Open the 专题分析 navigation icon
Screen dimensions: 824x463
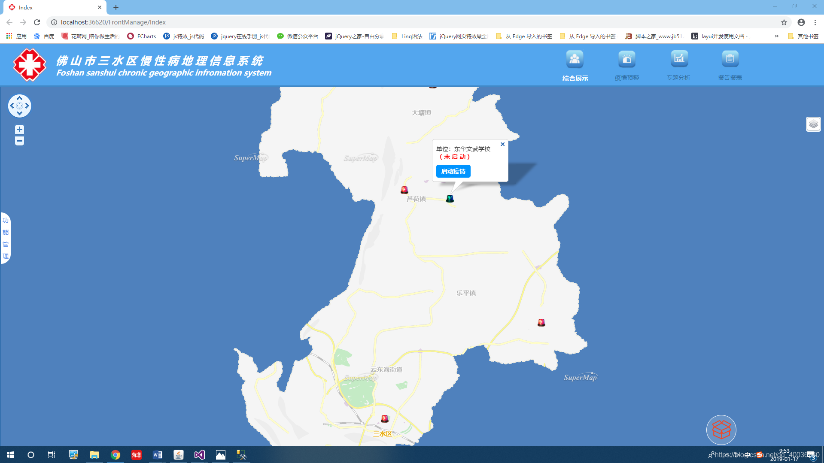(679, 59)
